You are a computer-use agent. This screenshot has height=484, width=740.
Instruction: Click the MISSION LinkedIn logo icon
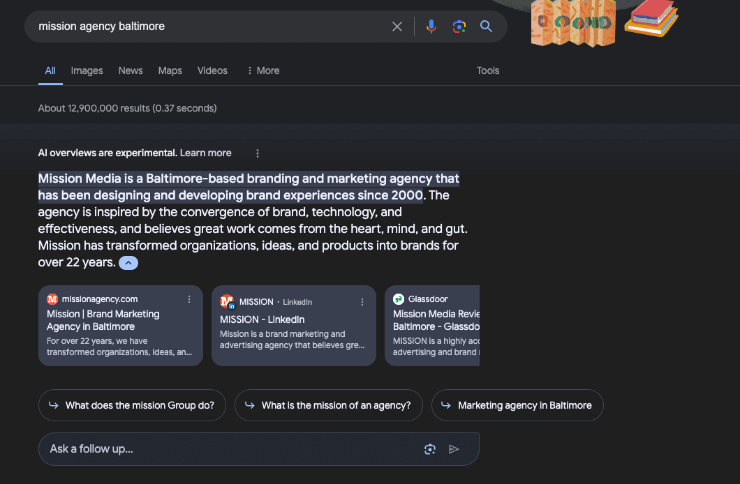click(x=227, y=301)
